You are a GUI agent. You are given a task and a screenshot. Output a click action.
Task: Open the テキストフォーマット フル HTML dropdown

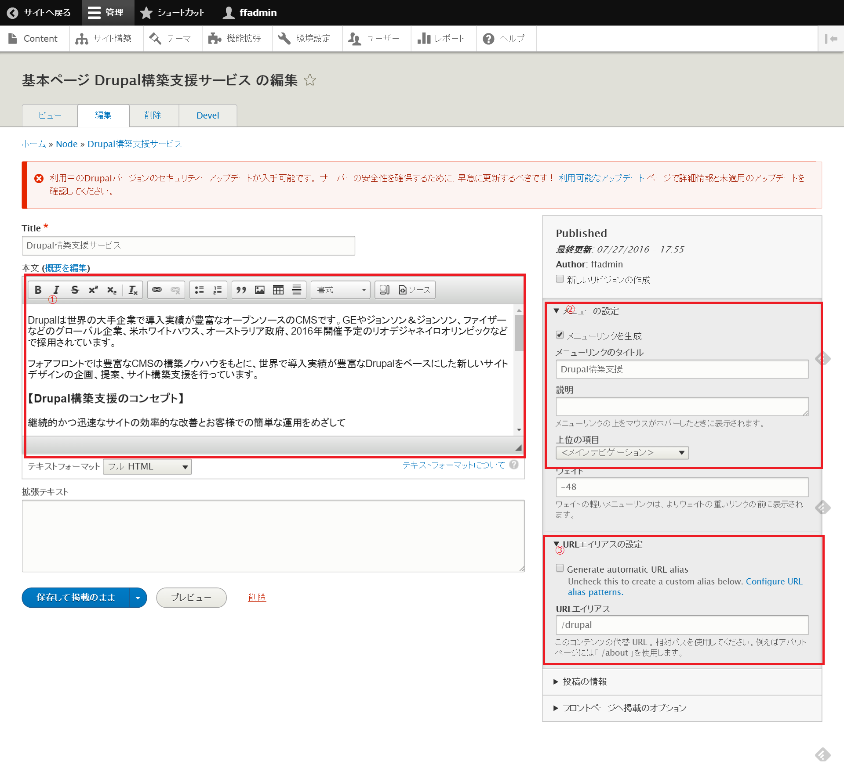[147, 467]
